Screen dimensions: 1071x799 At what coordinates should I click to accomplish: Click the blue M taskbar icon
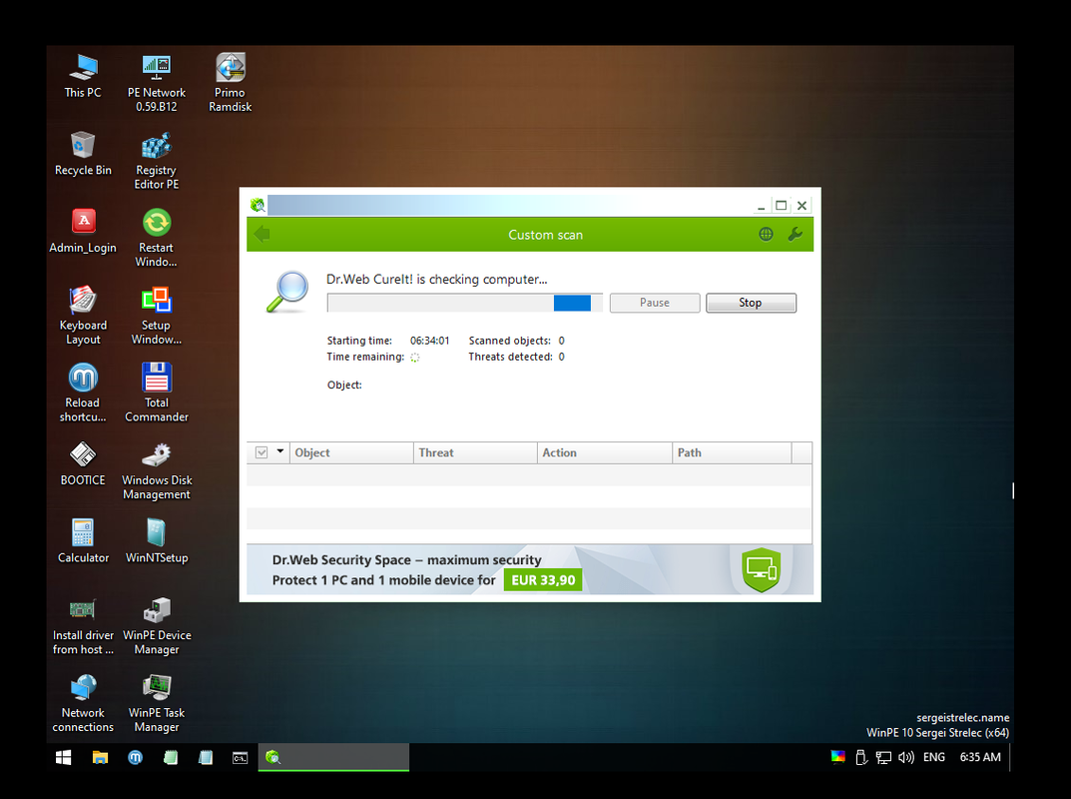point(135,757)
